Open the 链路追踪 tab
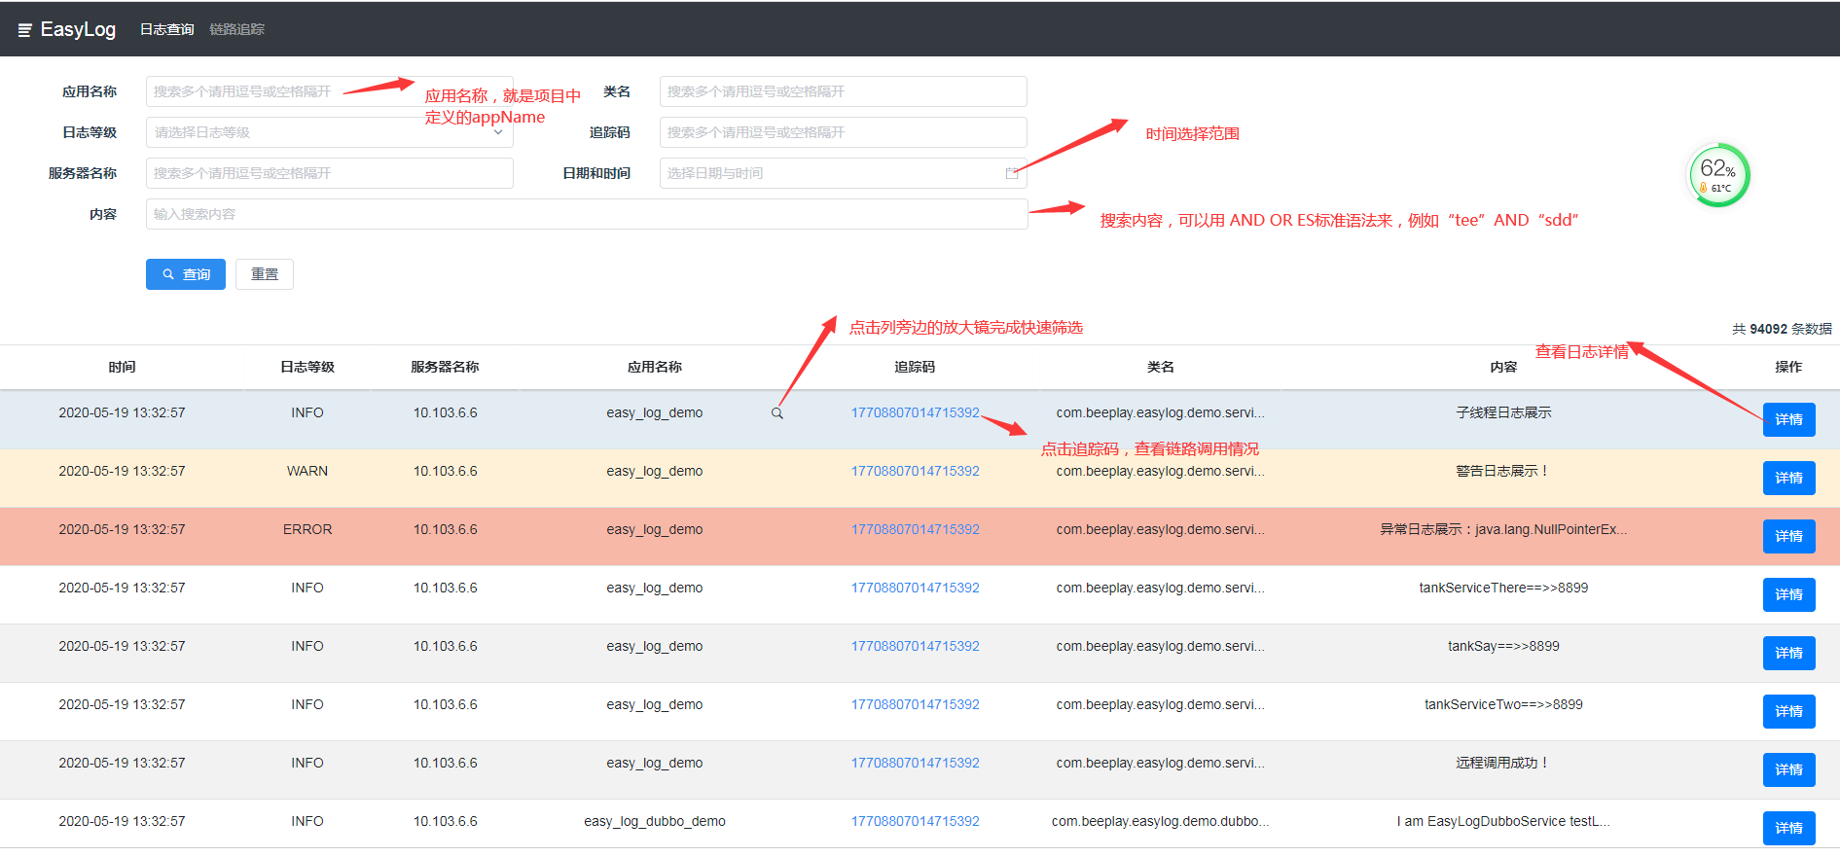The height and width of the screenshot is (857, 1840). [236, 29]
